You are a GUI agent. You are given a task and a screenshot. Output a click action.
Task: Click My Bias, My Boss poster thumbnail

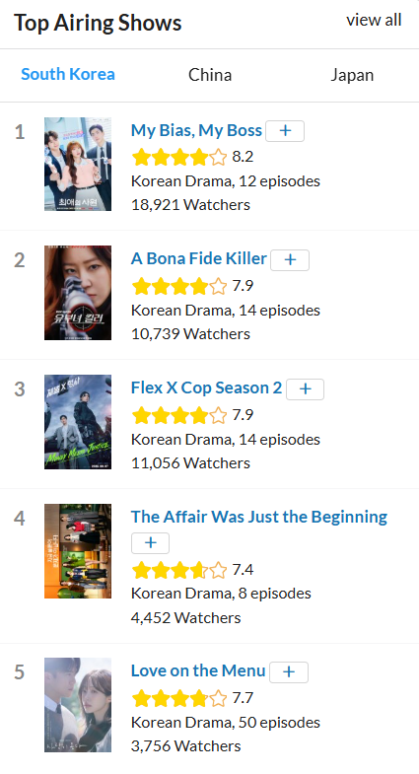click(78, 164)
